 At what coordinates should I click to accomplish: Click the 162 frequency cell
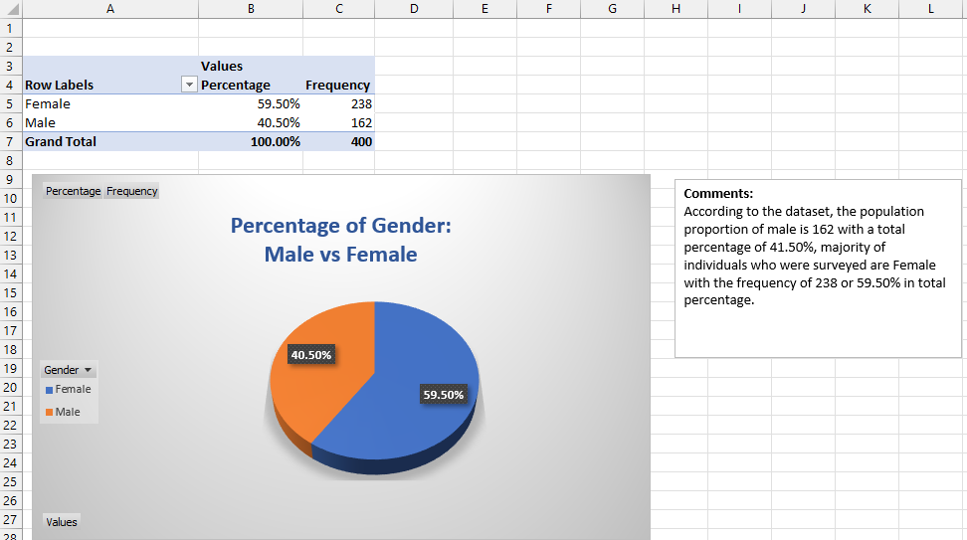tap(338, 122)
